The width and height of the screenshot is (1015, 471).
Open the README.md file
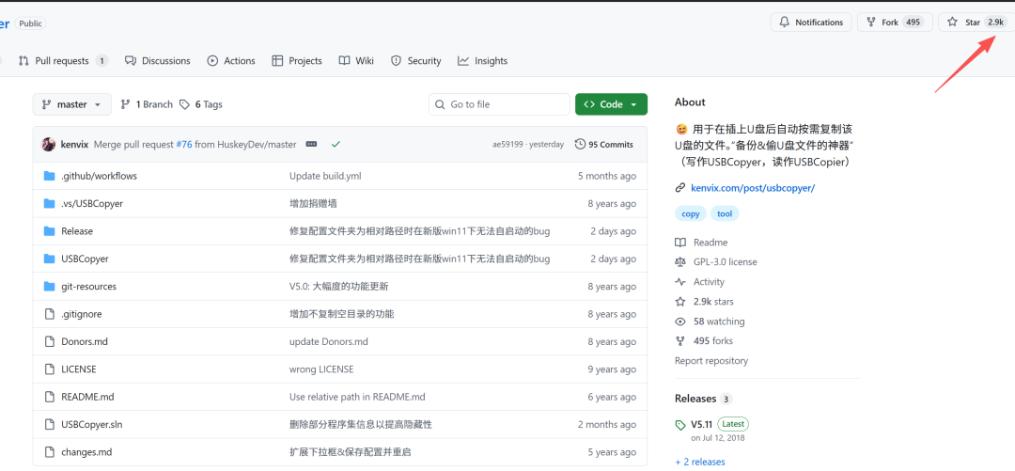tap(87, 397)
